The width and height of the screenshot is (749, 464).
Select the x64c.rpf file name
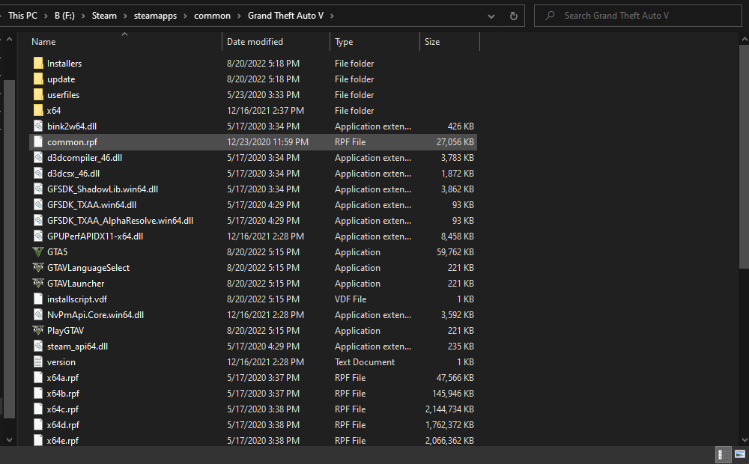coord(63,409)
